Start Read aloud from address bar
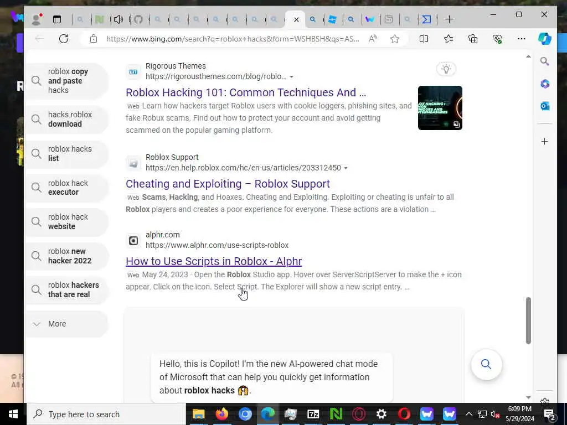The width and height of the screenshot is (567, 425). click(373, 39)
